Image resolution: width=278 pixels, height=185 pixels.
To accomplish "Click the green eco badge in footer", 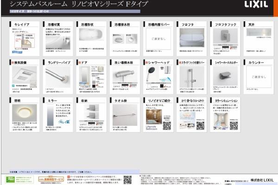I will (x=10, y=179).
